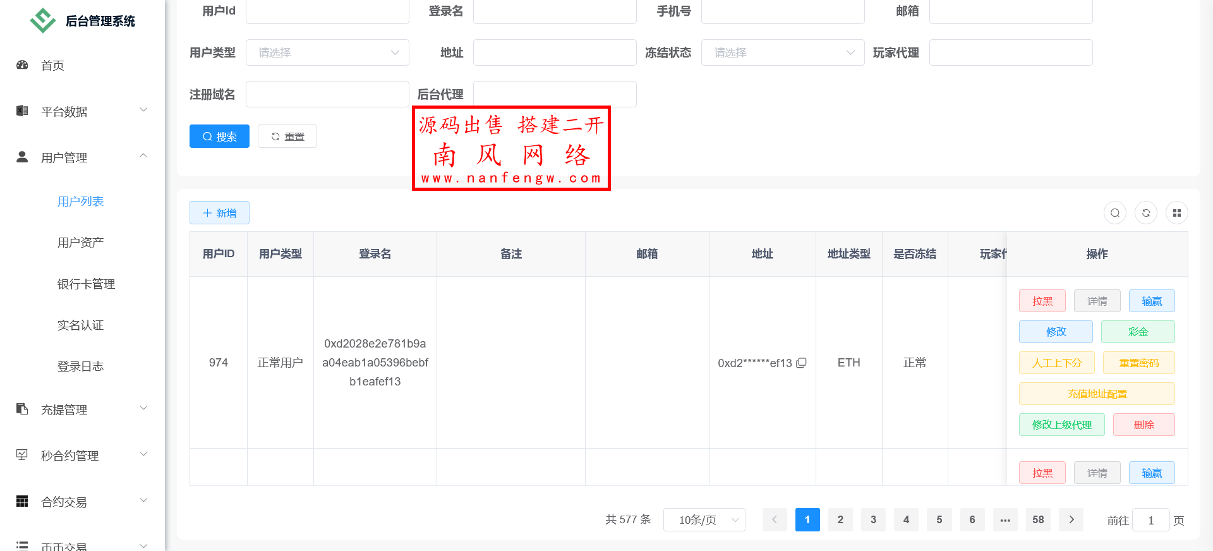The height and width of the screenshot is (551, 1213).
Task: Open the 银行卡管理 menu item
Action: click(87, 284)
